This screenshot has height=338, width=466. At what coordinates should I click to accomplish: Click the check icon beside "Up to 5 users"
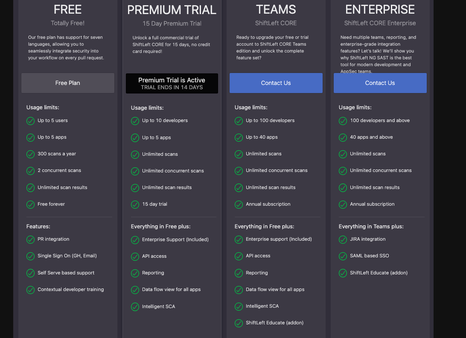point(30,121)
